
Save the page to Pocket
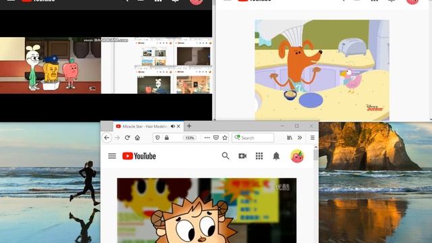point(216,138)
